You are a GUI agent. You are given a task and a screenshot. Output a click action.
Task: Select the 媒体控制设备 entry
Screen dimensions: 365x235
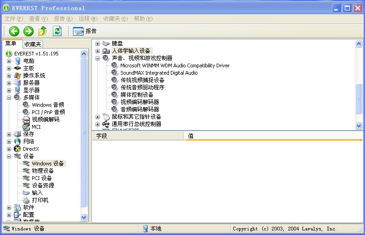click(x=137, y=95)
